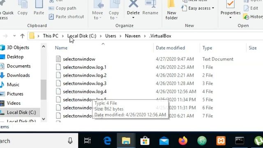Click the text document icon of selectorwindow
This screenshot has height=148, width=263.
(58, 59)
